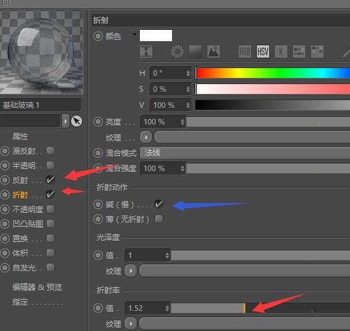The image size is (350, 331).
Task: Click the white 颜色 swatch
Action: click(156, 35)
